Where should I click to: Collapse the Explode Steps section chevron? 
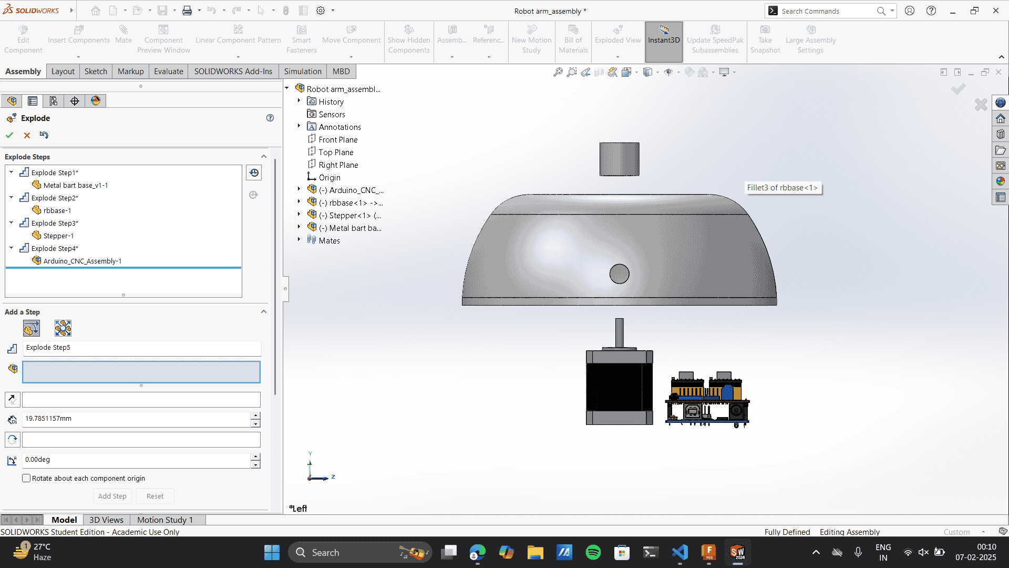tap(264, 157)
